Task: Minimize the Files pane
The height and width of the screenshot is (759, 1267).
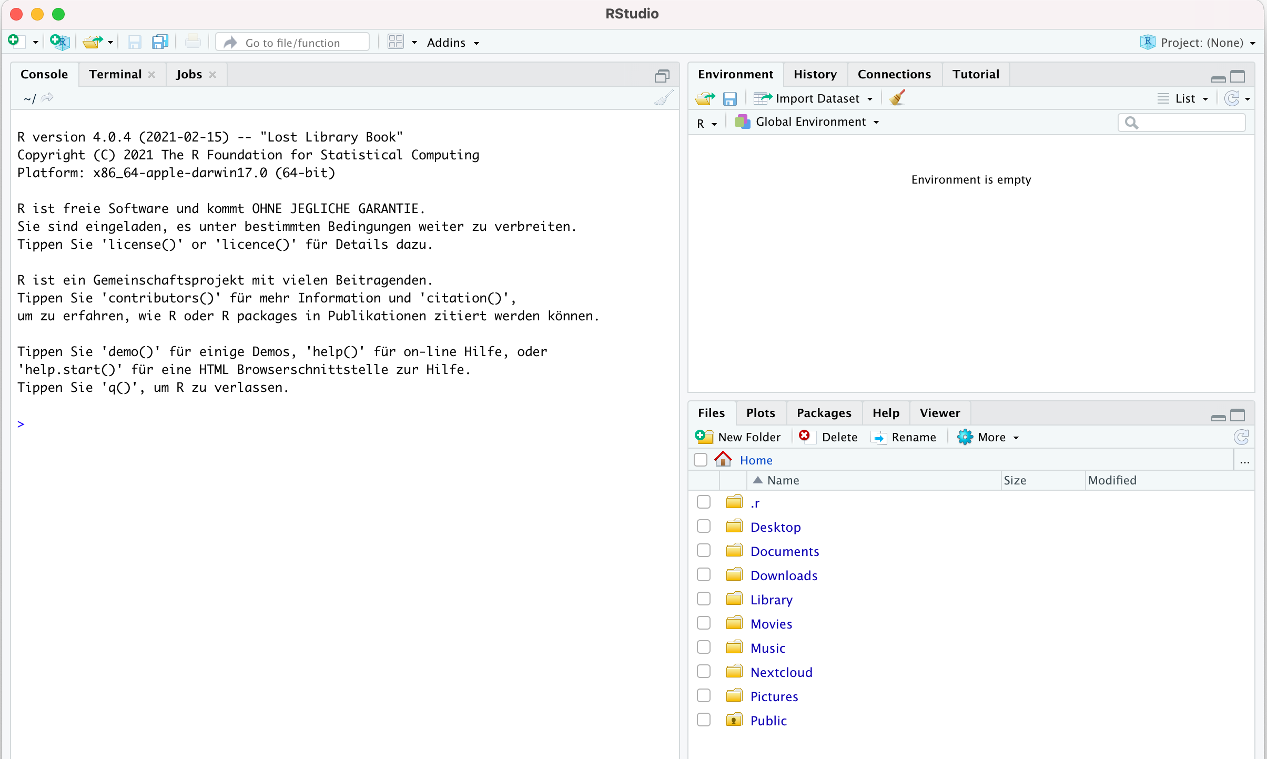Action: (x=1218, y=418)
